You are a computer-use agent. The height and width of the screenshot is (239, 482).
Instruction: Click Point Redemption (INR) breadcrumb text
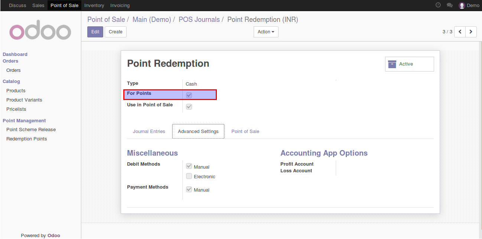263,20
